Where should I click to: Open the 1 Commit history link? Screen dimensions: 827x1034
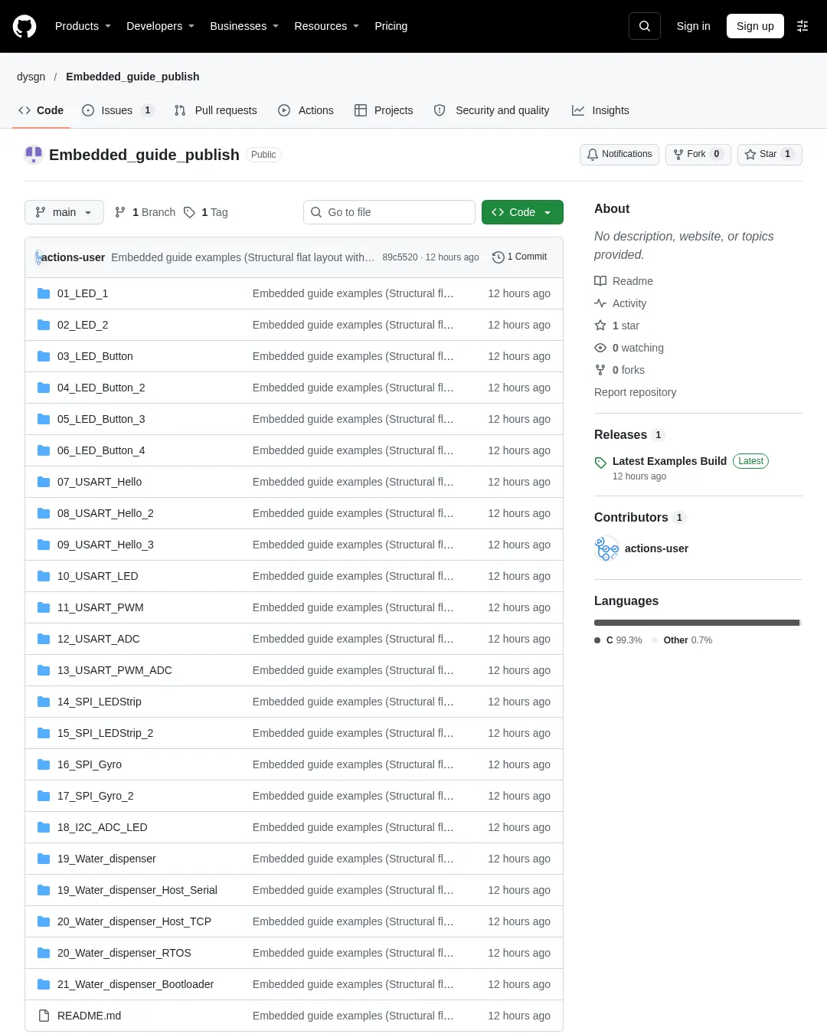(520, 257)
